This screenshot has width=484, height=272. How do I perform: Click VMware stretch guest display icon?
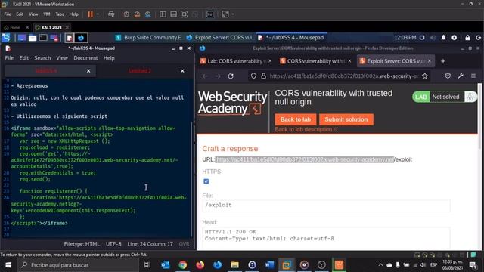tap(225, 14)
